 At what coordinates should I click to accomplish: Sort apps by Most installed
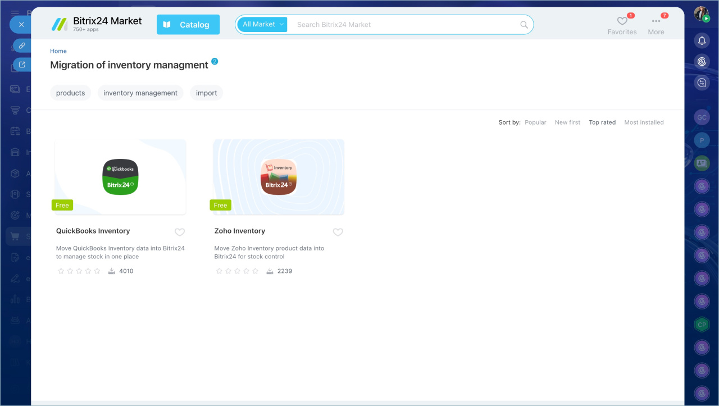[644, 122]
